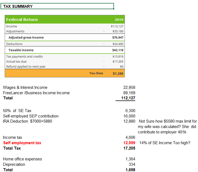The height and width of the screenshot is (172, 198).
Task: Select the 6,300 SE tax value
Action: (x=130, y=111)
